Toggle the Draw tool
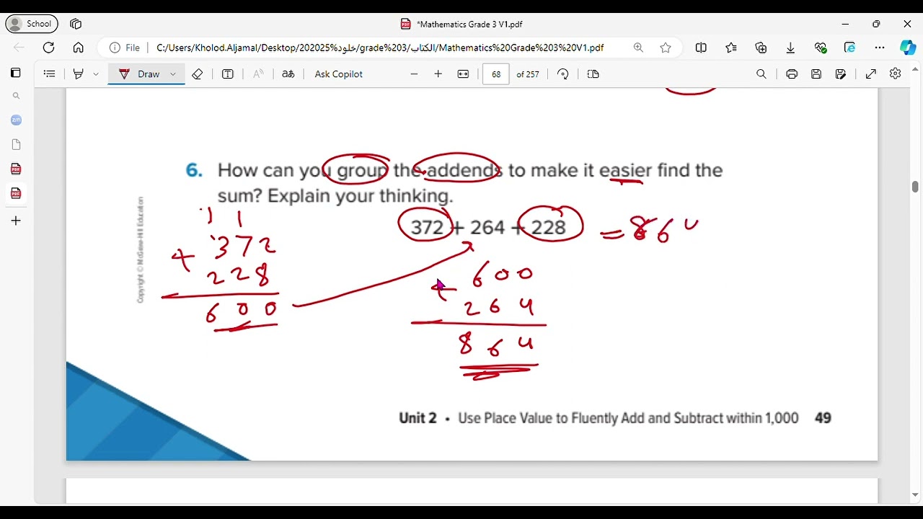 [x=141, y=74]
